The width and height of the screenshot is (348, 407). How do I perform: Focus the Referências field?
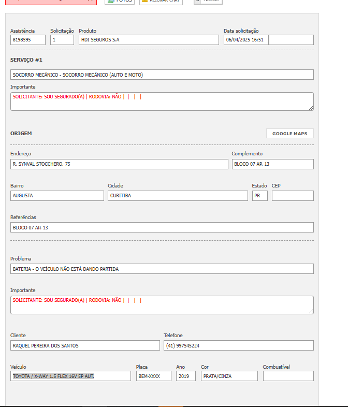coord(162,227)
